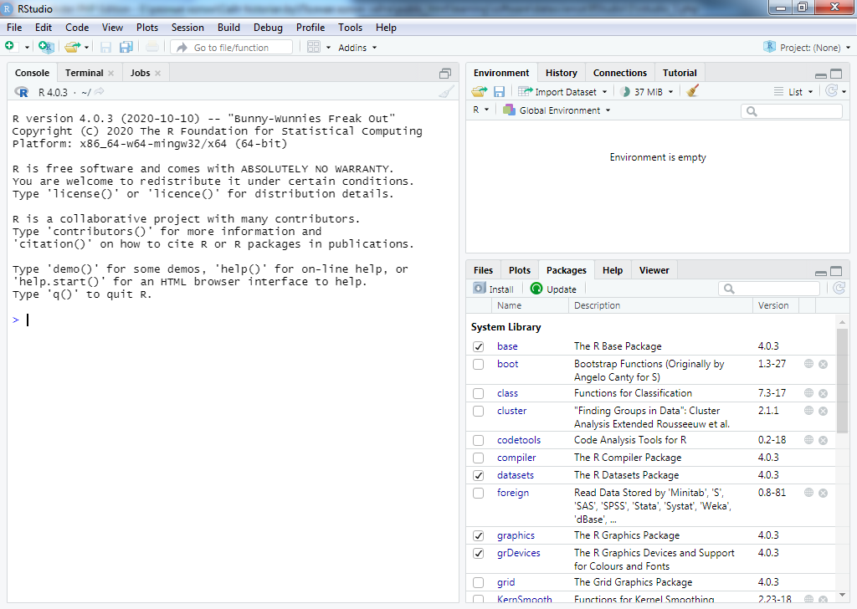Image resolution: width=857 pixels, height=609 pixels.
Task: Switch to the History tab
Action: (x=561, y=73)
